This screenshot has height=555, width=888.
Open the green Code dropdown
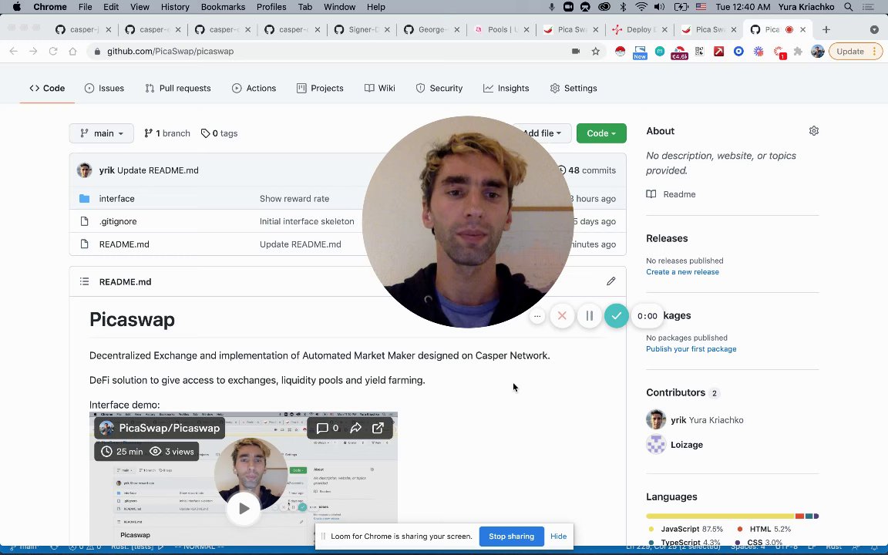coord(601,133)
